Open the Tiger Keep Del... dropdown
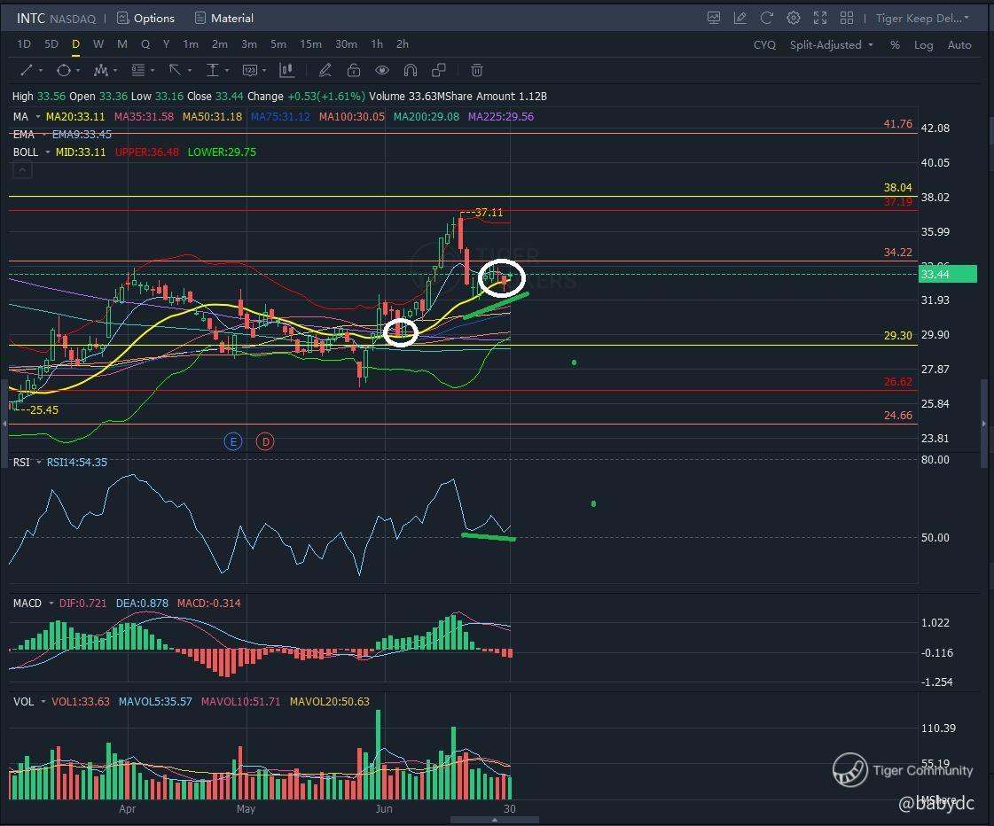This screenshot has height=826, width=994. click(922, 19)
